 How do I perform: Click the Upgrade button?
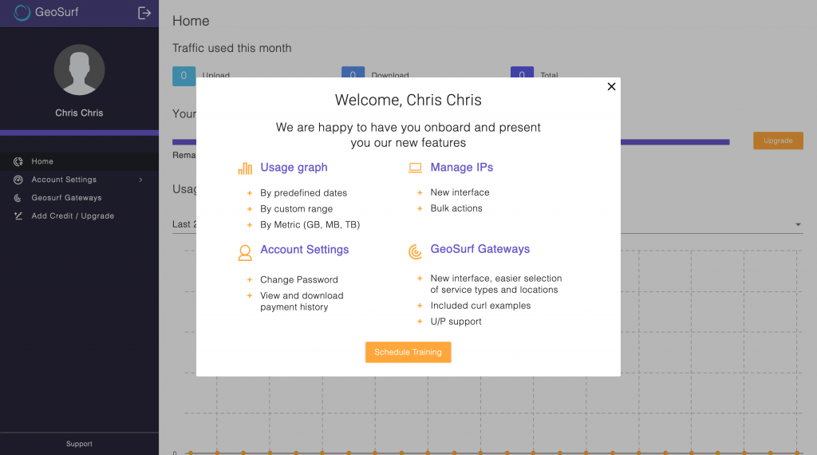click(778, 140)
